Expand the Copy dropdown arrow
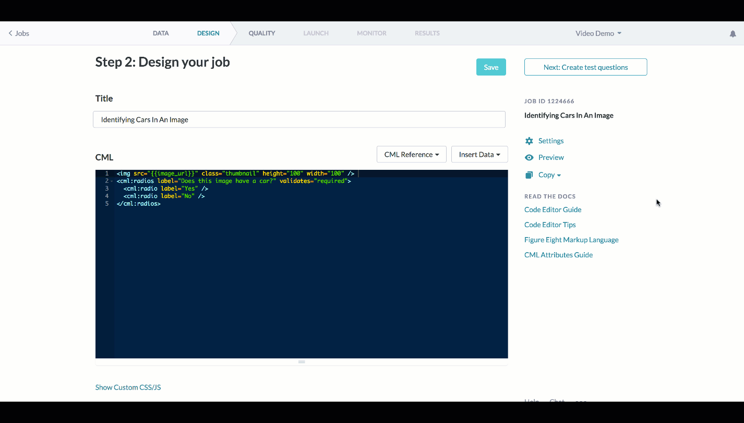This screenshot has height=423, width=744. coord(559,176)
